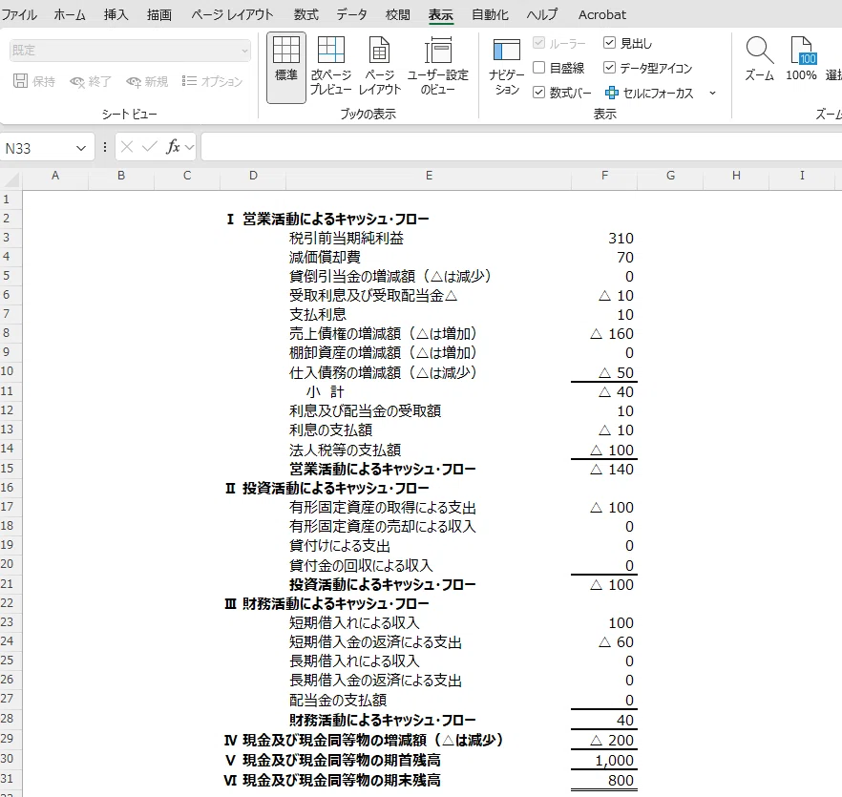
Task: Open the 自動化 ribbon tab
Action: click(x=490, y=14)
